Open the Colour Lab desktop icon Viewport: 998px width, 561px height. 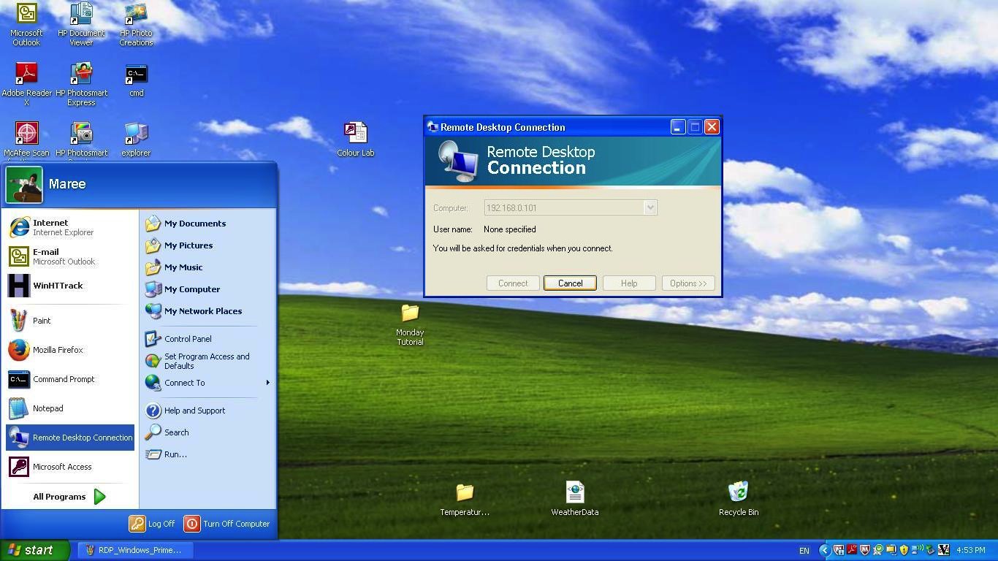click(355, 134)
